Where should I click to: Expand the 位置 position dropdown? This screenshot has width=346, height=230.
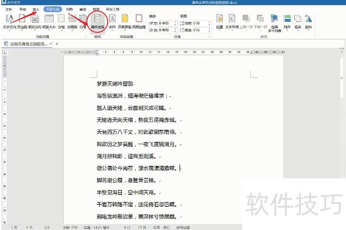[219, 30]
